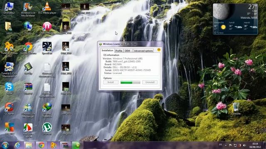The image size is (266, 149).
Task: Open Windows Live Messenger shortcut
Action: 28,110
